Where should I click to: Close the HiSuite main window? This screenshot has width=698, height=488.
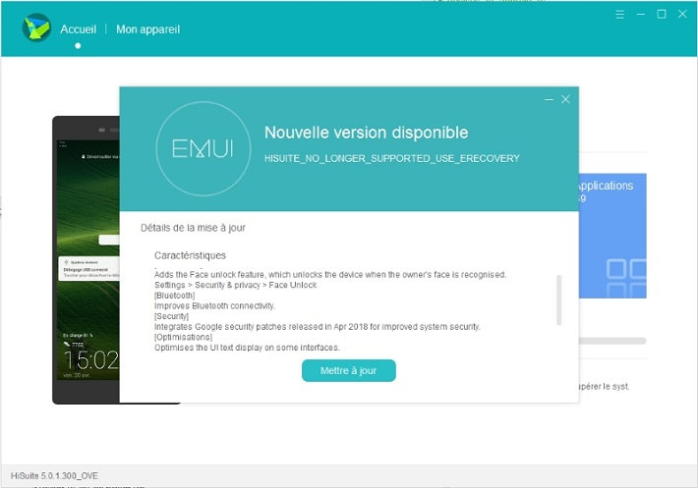682,14
